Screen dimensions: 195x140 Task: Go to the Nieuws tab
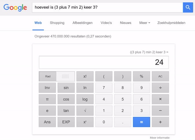pyautogui.click(x=126, y=23)
